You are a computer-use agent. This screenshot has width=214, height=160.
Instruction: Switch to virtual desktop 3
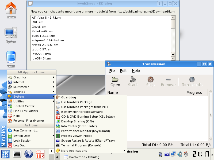point(51,157)
